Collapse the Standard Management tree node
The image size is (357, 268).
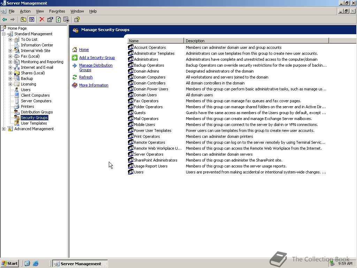click(3, 34)
